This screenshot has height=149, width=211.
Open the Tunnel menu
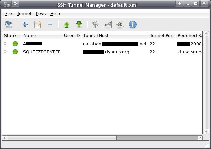click(x=24, y=14)
